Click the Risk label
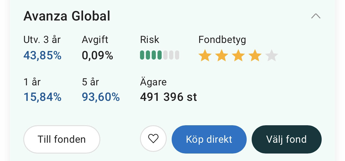The width and height of the screenshot is (345, 161). coord(150,40)
